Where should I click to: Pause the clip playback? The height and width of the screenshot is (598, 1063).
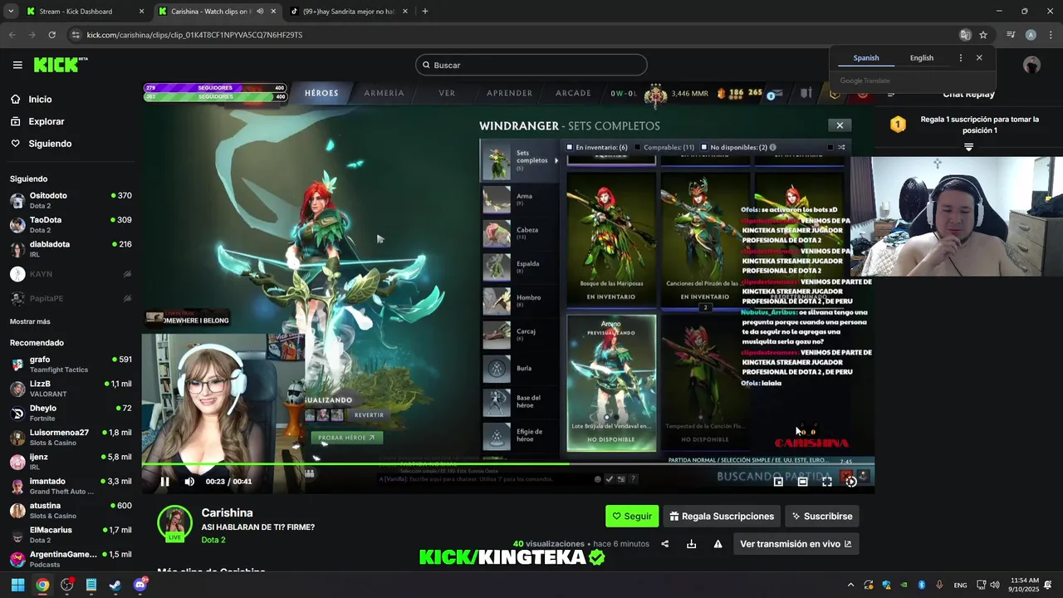coord(164,481)
